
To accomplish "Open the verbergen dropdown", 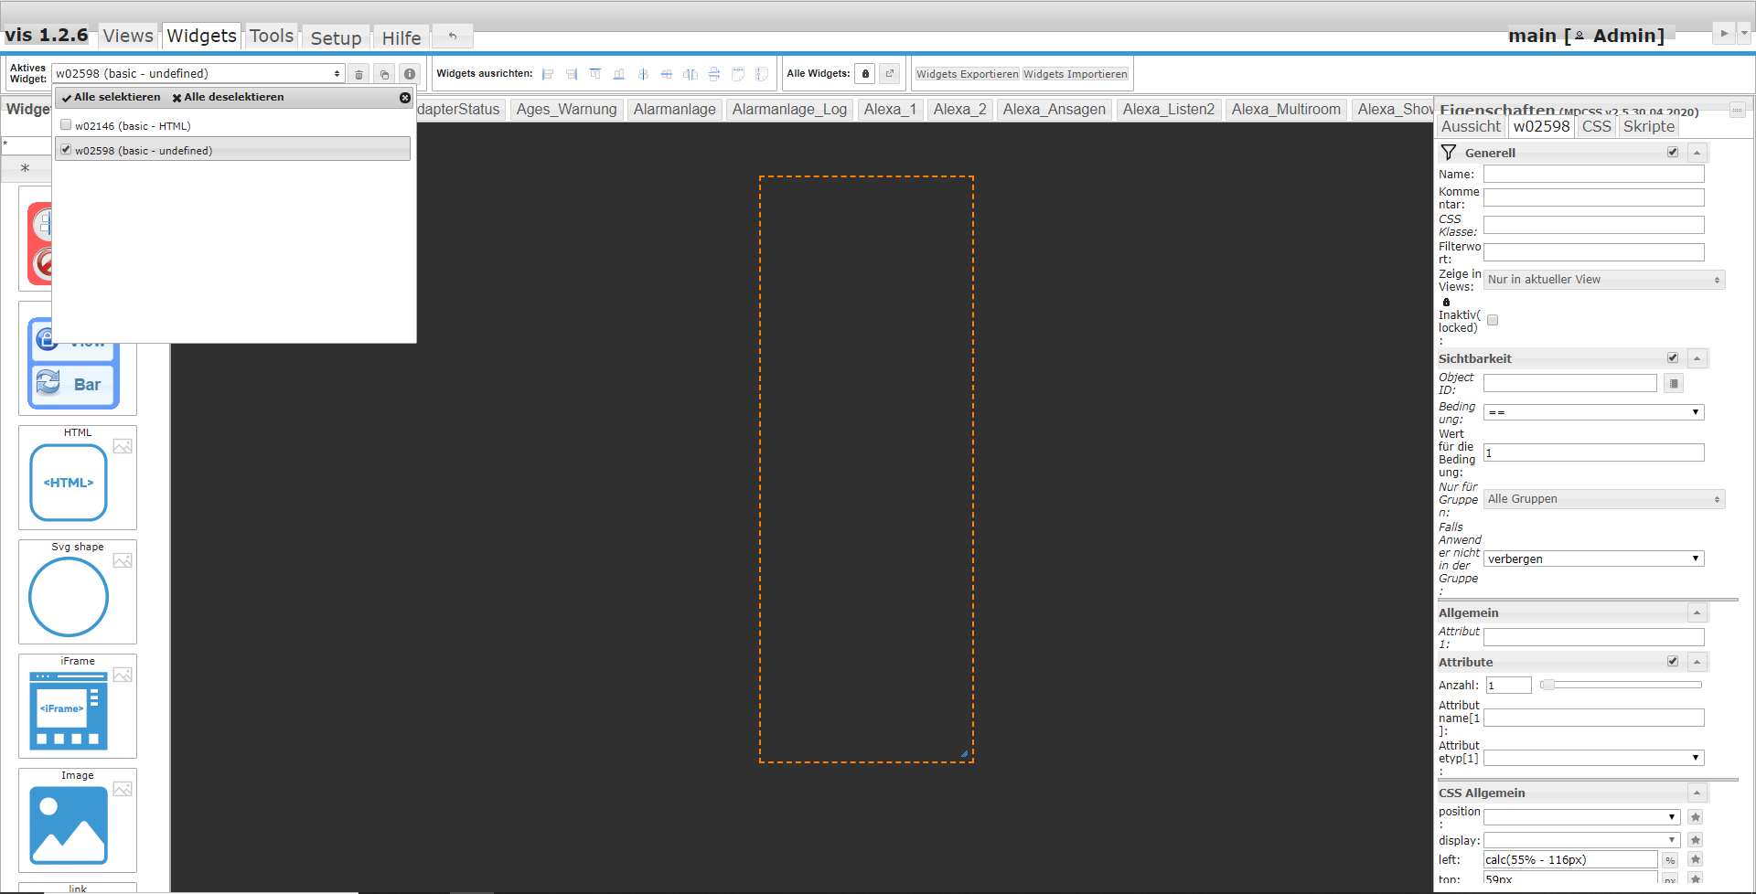I will coord(1593,559).
